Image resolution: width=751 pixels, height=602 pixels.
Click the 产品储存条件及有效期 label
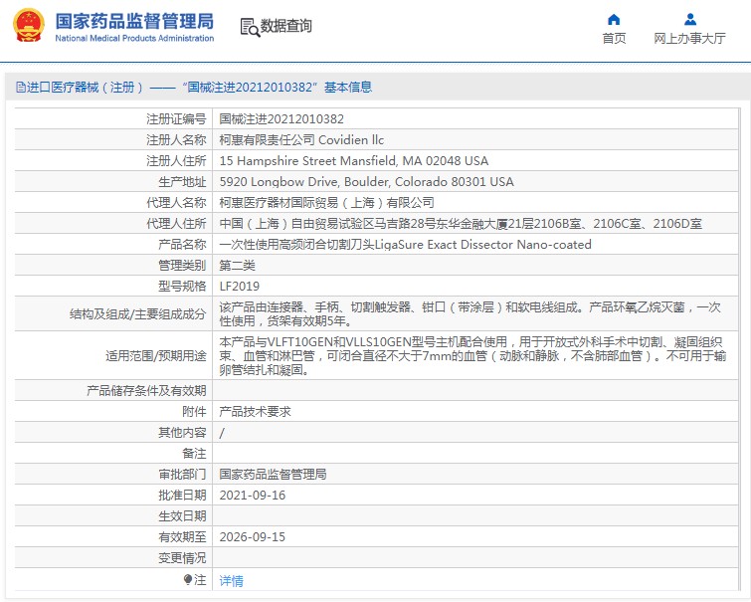146,391
